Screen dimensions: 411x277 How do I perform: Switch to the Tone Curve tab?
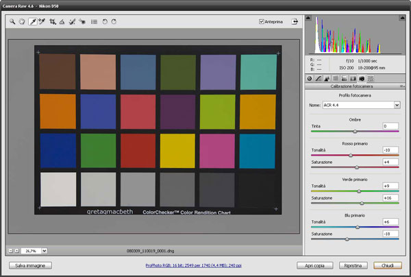(x=318, y=79)
